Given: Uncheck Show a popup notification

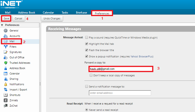Looking at the screenshot, I should 86,56.
